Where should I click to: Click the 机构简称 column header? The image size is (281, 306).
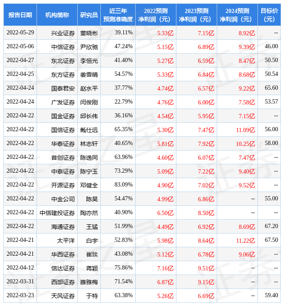(x=57, y=15)
